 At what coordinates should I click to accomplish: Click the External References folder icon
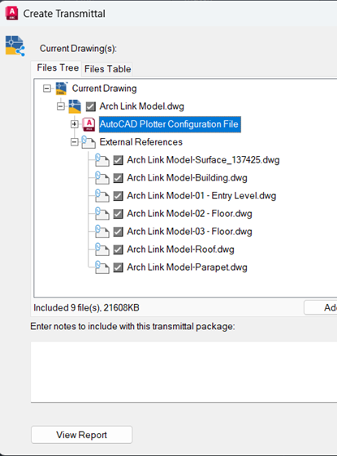click(89, 142)
